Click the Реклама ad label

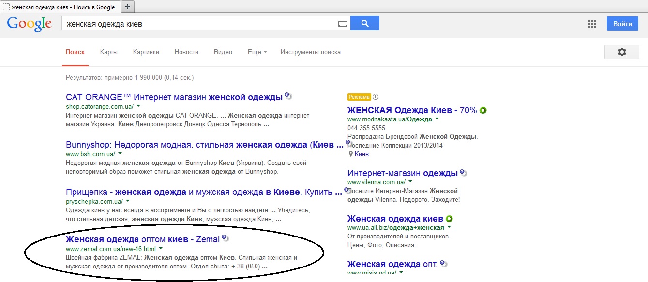point(359,97)
